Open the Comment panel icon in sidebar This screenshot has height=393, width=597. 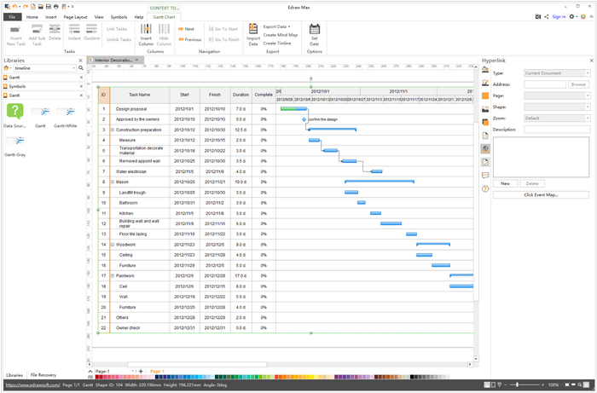click(x=485, y=176)
